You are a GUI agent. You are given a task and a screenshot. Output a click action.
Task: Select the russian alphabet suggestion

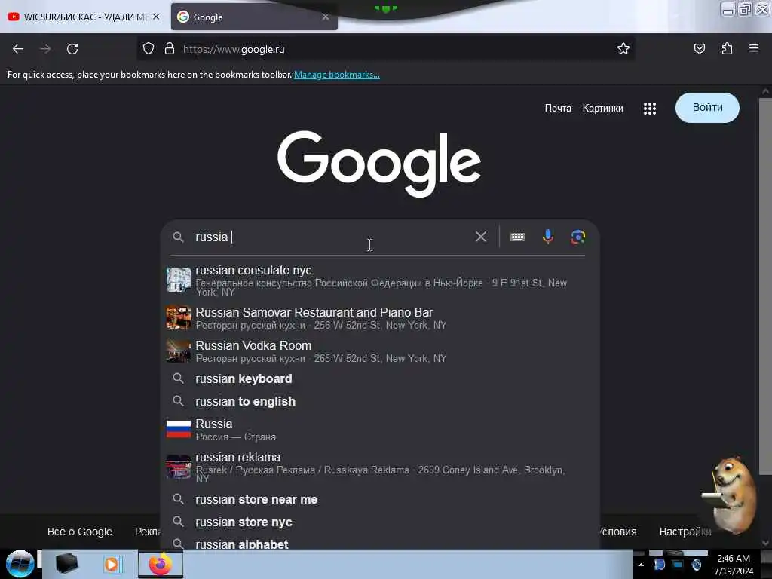pyautogui.click(x=380, y=544)
